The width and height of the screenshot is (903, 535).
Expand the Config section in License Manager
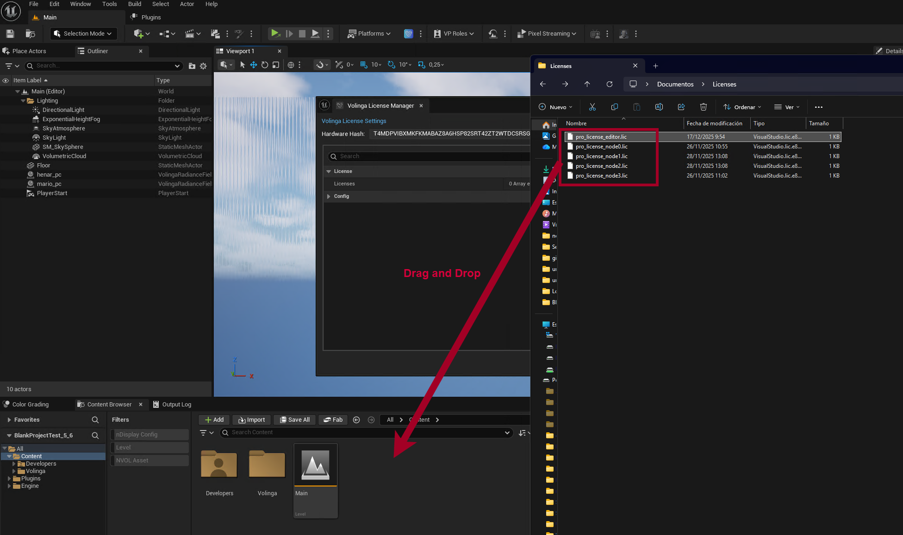(329, 197)
